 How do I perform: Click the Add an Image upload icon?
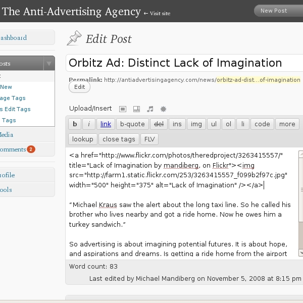[122, 109]
